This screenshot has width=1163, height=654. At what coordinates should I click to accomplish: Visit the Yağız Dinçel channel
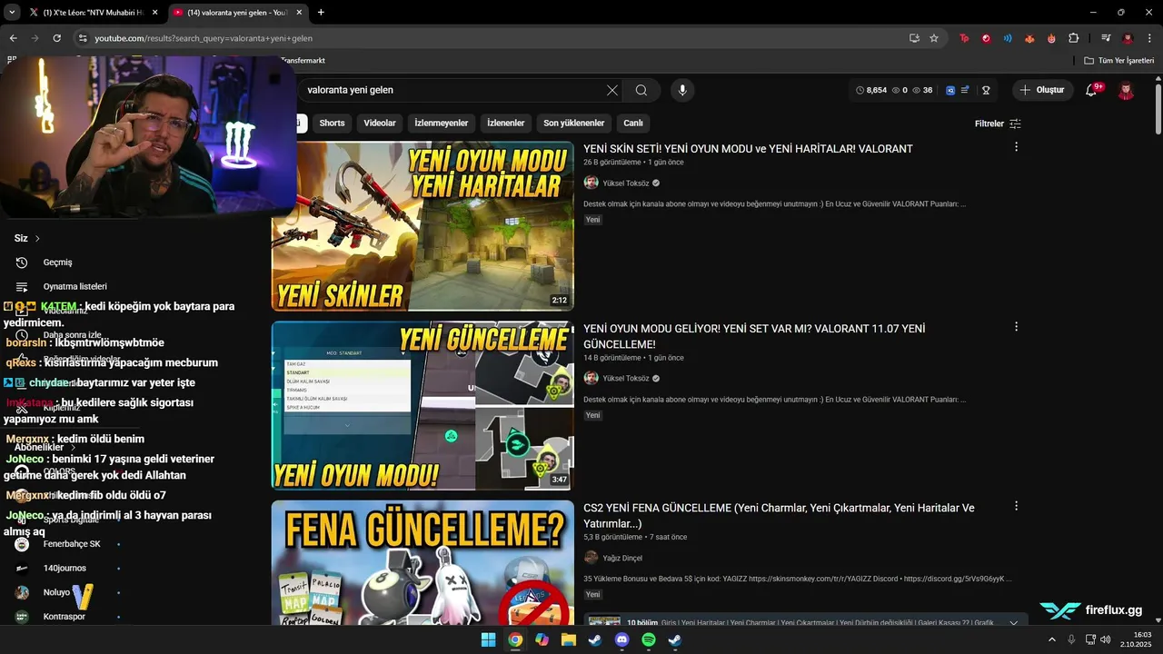coord(622,558)
